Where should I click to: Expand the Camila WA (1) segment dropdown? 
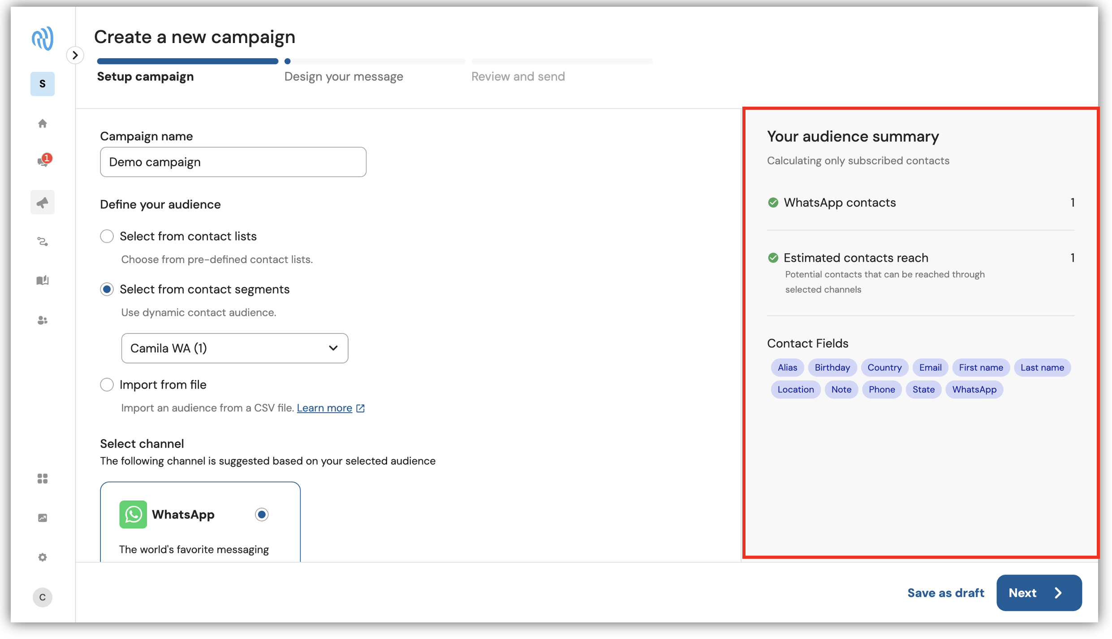234,348
